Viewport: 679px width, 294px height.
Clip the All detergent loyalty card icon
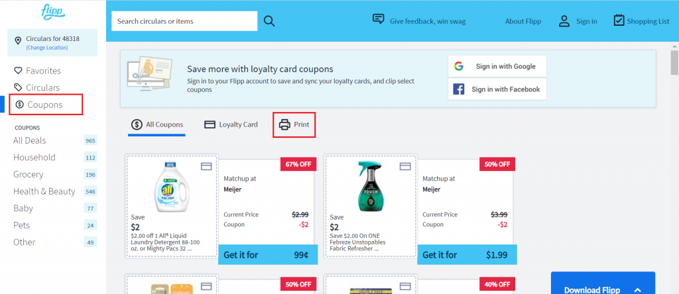click(x=206, y=166)
